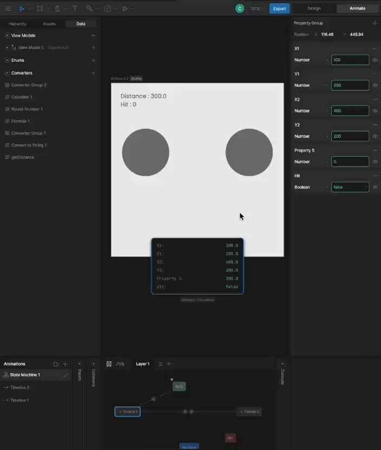Add property to View Model 1
Image resolution: width=381 pixels, height=450 pixels.
(x=93, y=48)
